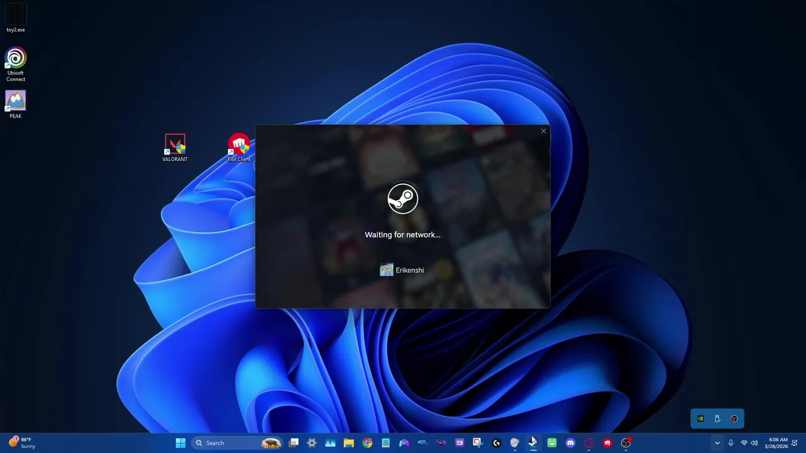806x453 pixels.
Task: Open the Wi-Fi network tray icon
Action: (744, 443)
